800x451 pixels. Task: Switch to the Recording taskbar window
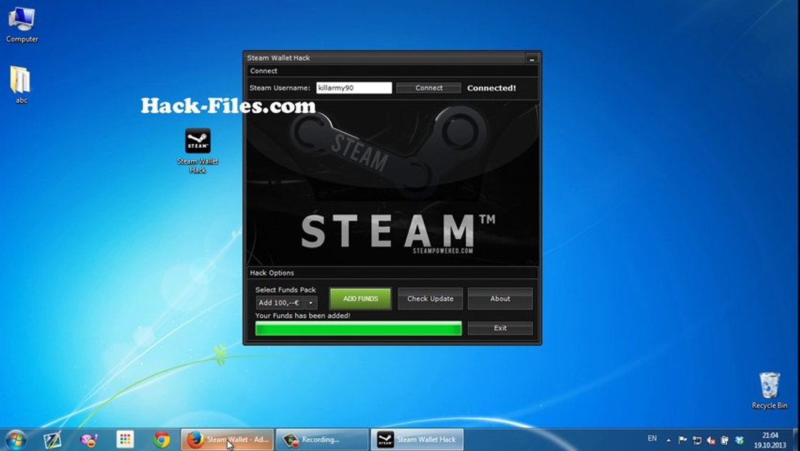tap(322, 440)
